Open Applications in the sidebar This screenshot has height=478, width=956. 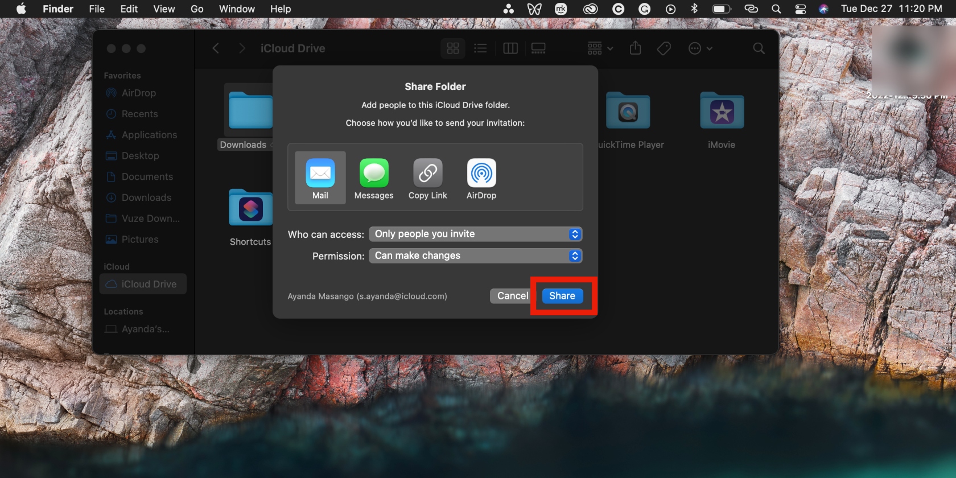142,135
